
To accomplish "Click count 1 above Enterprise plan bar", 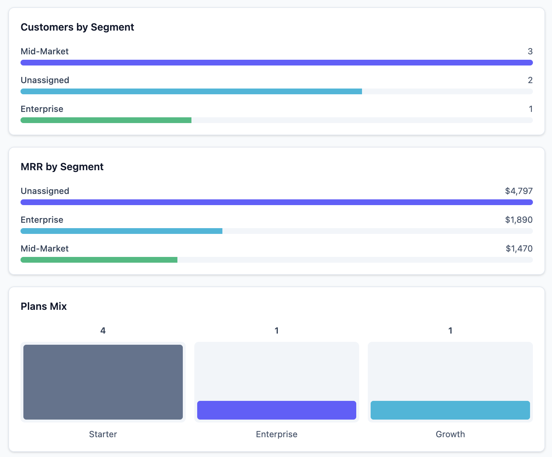I will point(277,331).
